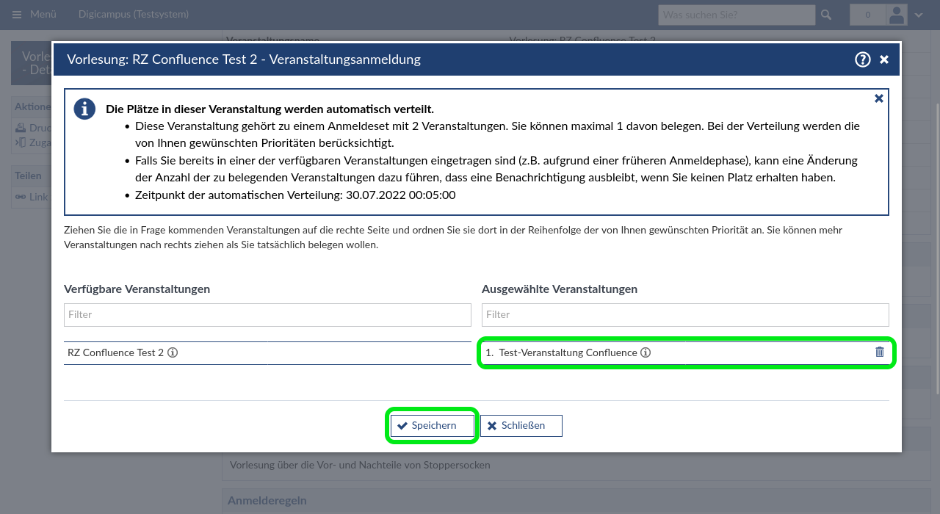The width and height of the screenshot is (940, 514).
Task: Click the search magnifier icon
Action: pyautogui.click(x=826, y=15)
